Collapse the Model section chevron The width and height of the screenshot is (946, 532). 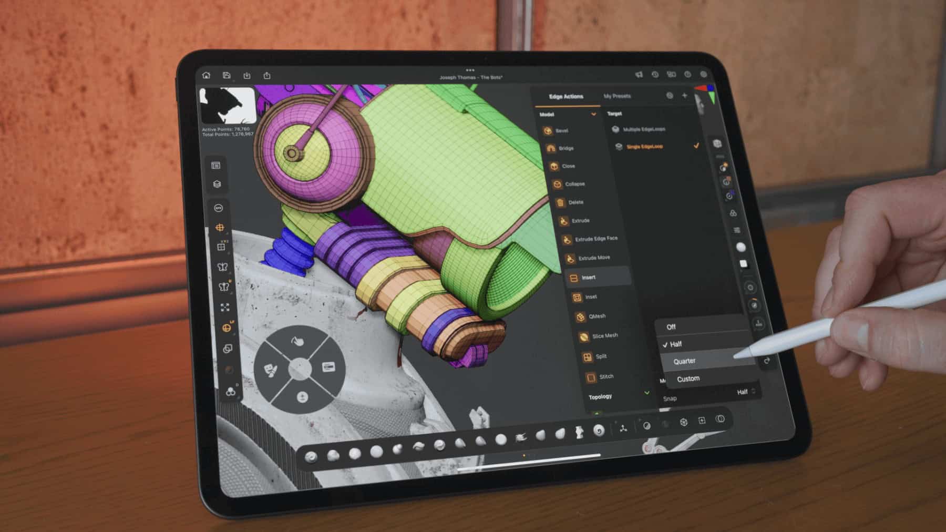594,114
